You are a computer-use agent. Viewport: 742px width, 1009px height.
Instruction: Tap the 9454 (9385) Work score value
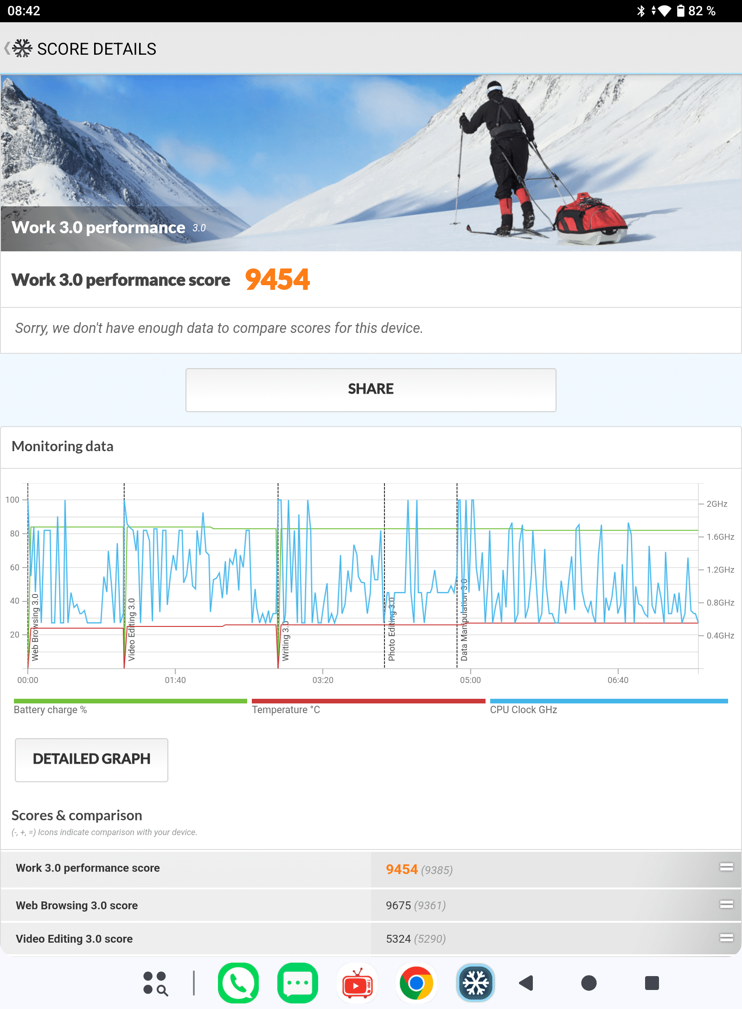tap(419, 869)
